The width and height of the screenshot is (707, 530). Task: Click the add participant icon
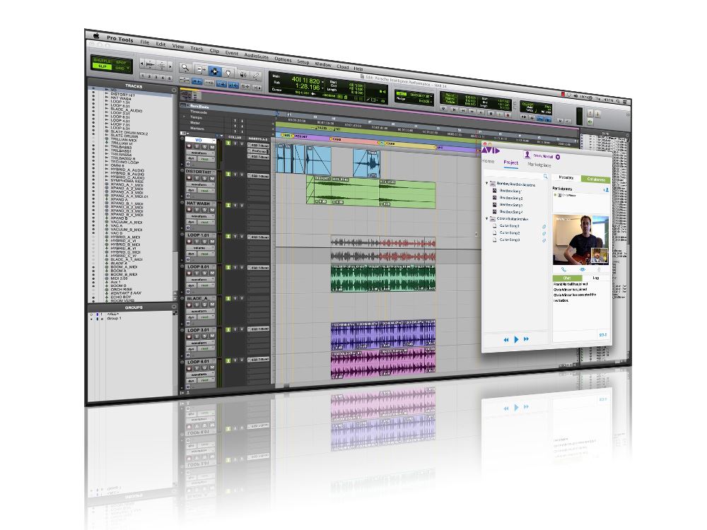[x=606, y=190]
